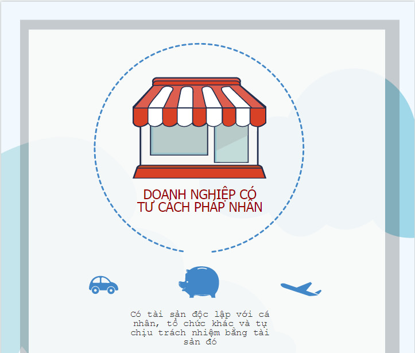
Task: Click the gray frame's top border
Action: [210, 25]
